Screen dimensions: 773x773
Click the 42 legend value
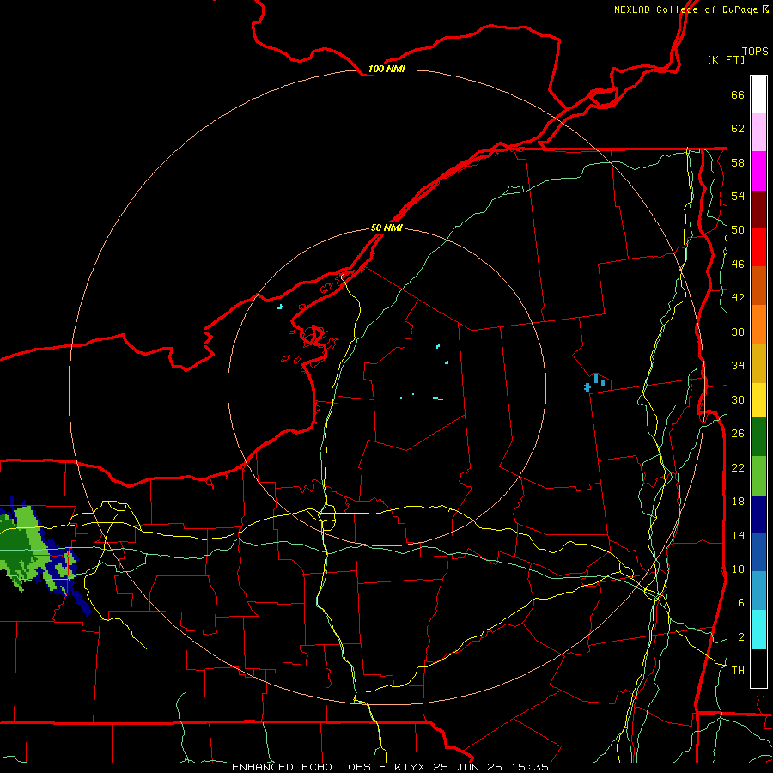[x=738, y=298]
